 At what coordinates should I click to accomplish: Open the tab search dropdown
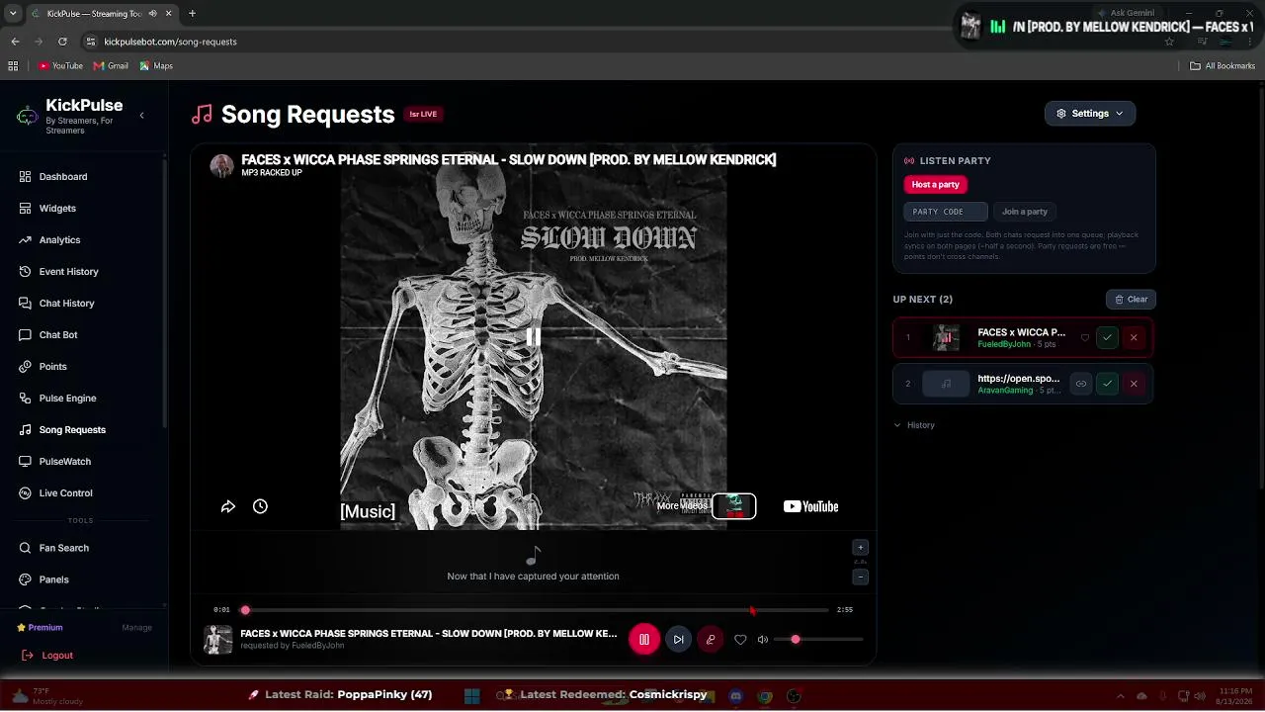pyautogui.click(x=12, y=14)
